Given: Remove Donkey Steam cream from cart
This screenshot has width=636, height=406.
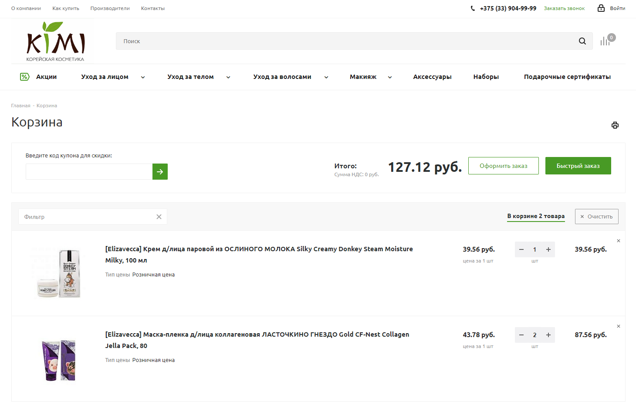Looking at the screenshot, I should 619,241.
